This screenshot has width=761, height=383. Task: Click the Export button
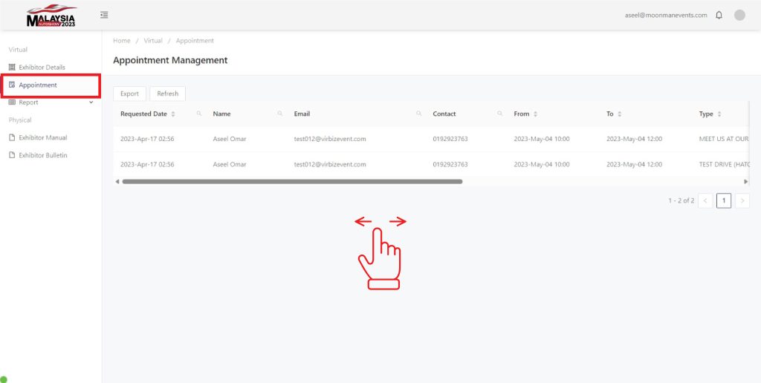[x=129, y=94]
